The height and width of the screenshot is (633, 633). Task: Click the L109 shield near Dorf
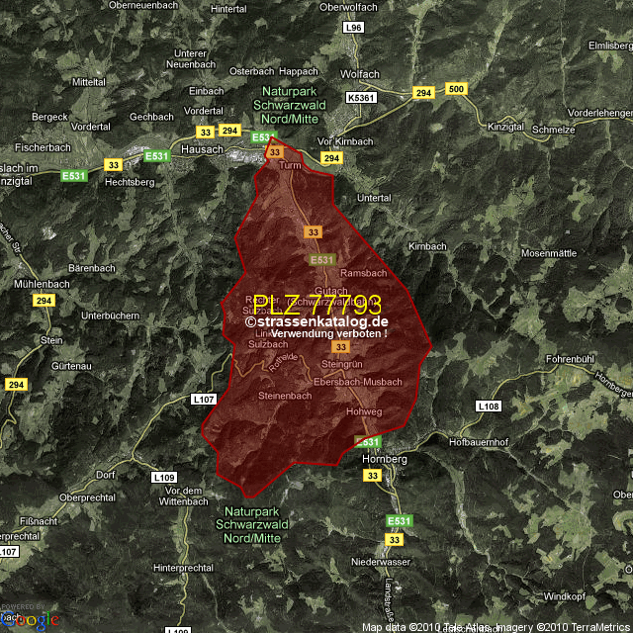coord(164,477)
